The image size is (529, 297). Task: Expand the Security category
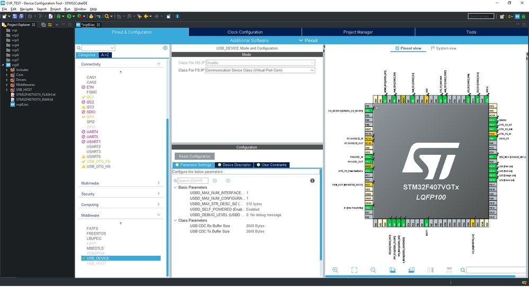tap(158, 193)
